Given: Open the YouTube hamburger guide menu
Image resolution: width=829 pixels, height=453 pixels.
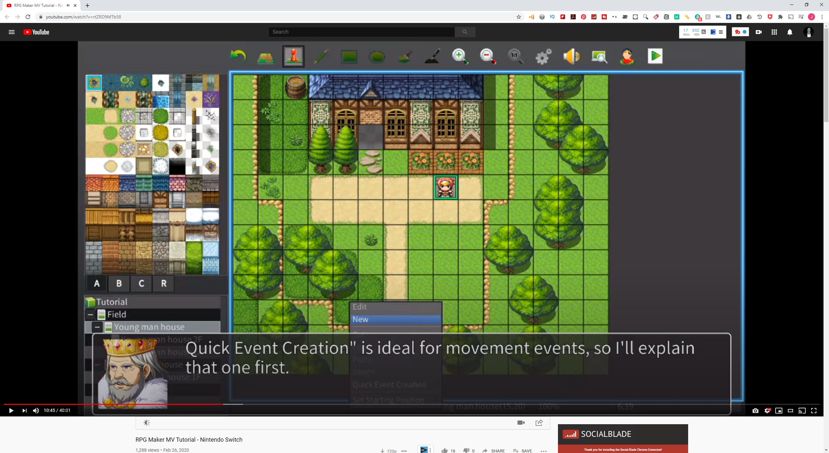Looking at the screenshot, I should click(12, 32).
